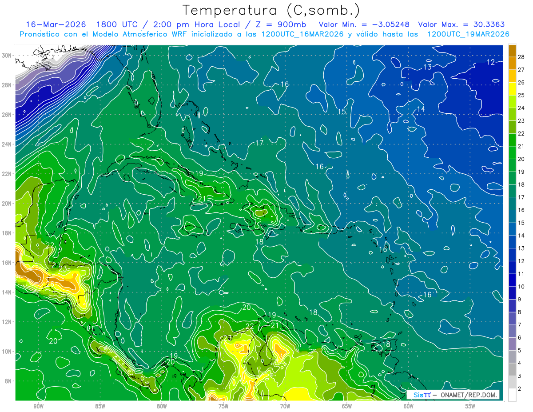The height and width of the screenshot is (412, 533).
Task: Click the map contour label "15" near 26N
Action: click(x=342, y=112)
